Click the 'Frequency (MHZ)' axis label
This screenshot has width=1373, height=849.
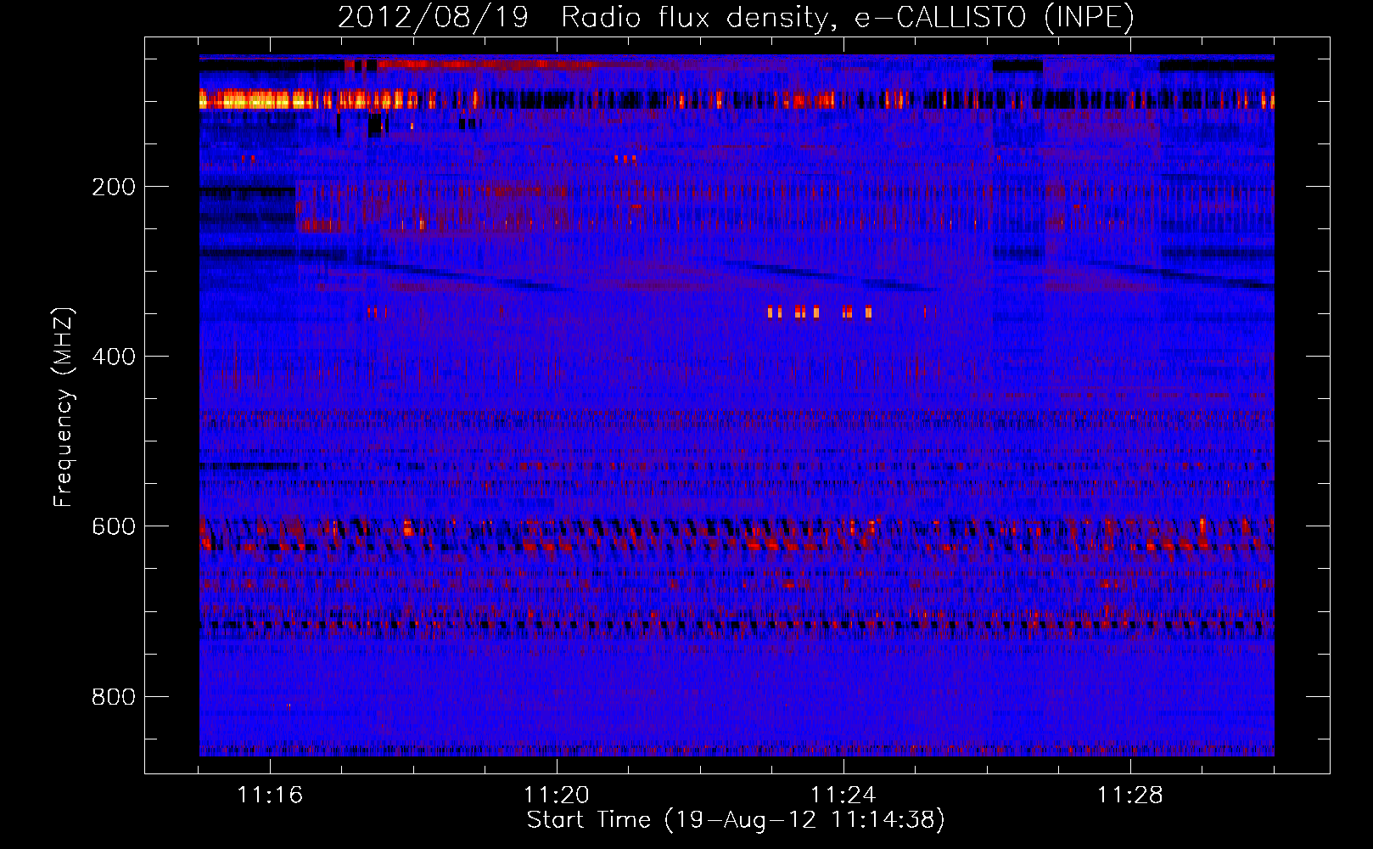(x=63, y=408)
